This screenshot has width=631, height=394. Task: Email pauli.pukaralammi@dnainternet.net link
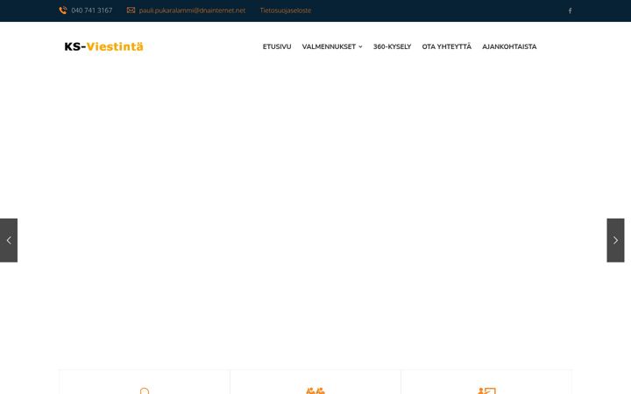coord(192,11)
